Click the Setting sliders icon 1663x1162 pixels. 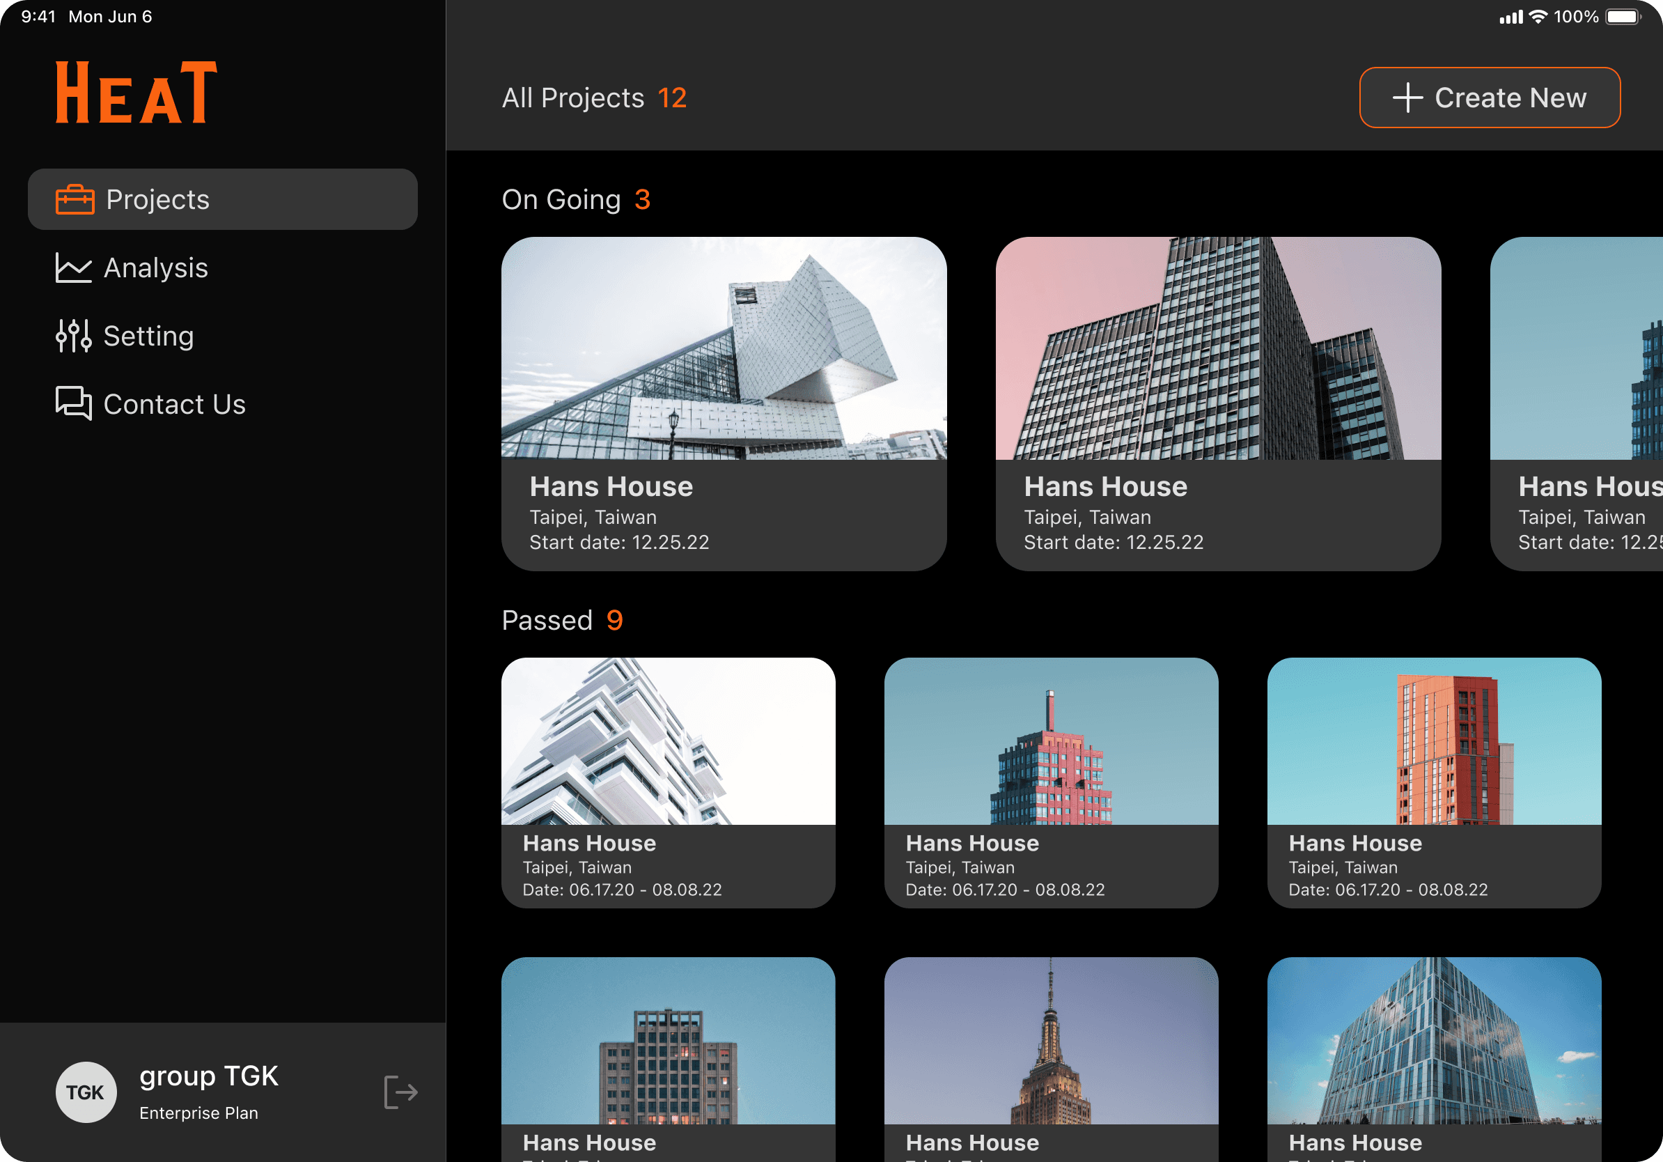73,336
